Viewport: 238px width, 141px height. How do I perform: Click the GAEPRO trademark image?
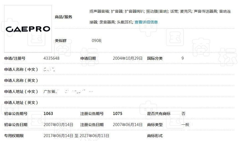pyautogui.click(x=28, y=29)
